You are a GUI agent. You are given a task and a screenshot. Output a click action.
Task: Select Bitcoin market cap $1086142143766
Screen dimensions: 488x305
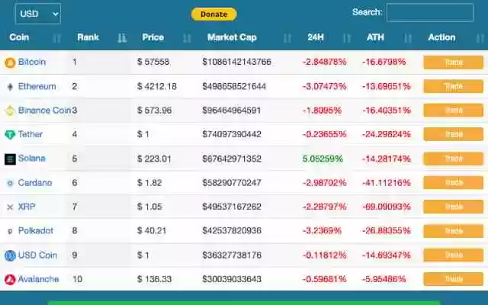click(x=236, y=62)
